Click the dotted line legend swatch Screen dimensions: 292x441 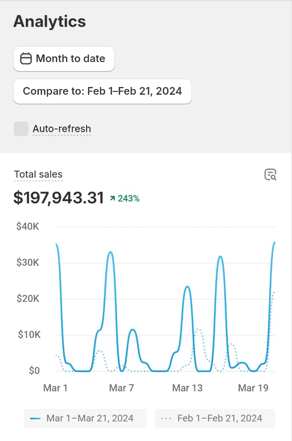166,419
